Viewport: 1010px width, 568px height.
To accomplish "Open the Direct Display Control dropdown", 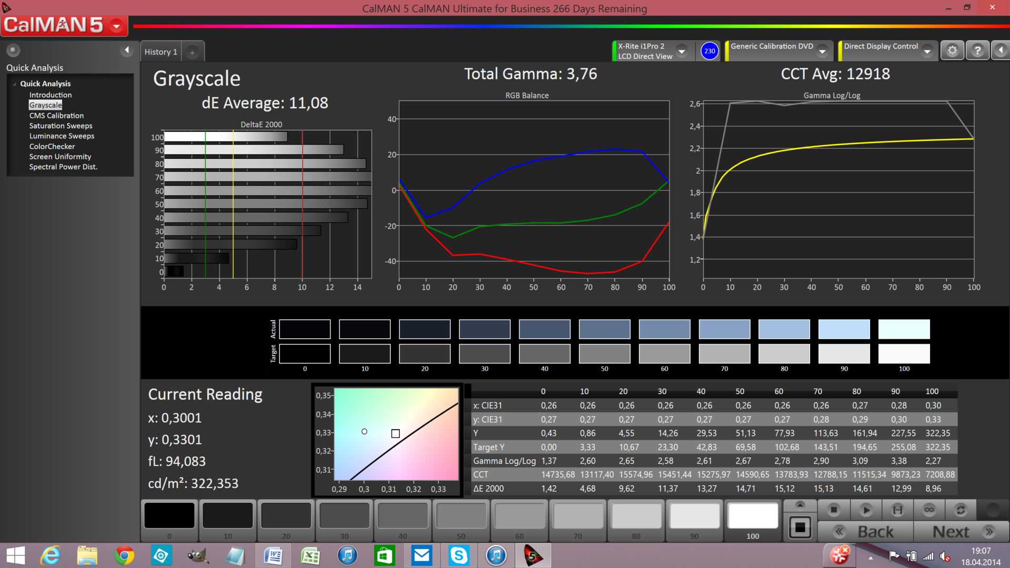I will (x=927, y=51).
